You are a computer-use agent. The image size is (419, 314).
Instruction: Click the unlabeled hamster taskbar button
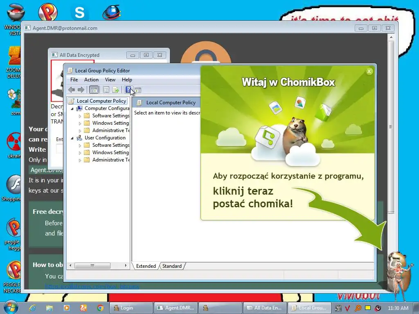click(x=220, y=308)
